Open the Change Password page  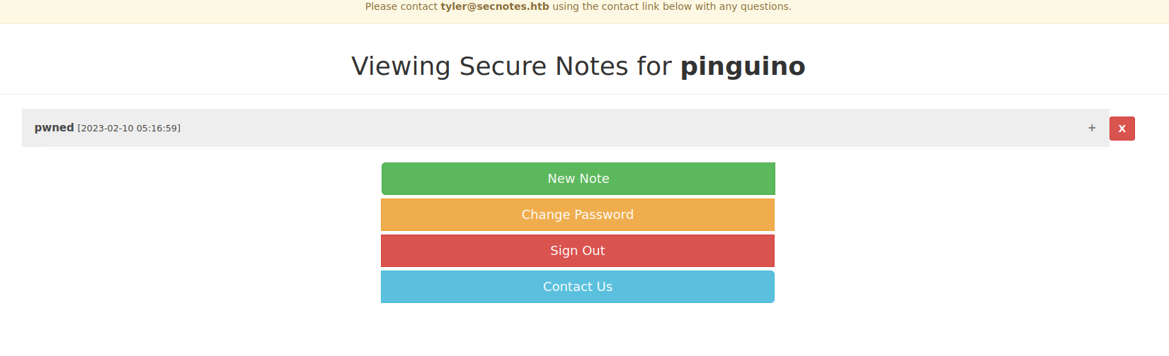578,215
